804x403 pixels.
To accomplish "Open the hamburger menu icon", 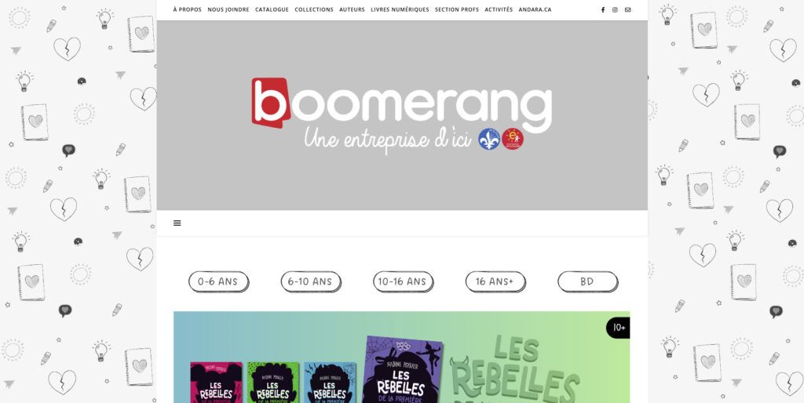I will [x=177, y=223].
